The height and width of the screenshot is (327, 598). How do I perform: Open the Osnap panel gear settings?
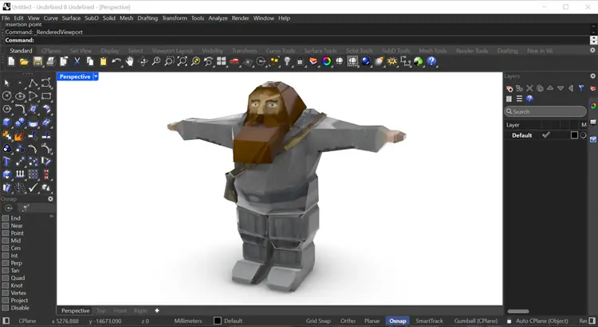[50, 199]
